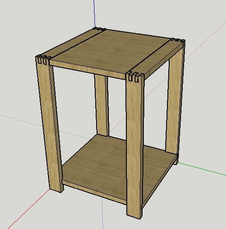Click the tenon joints at the back-right corner

(177, 40)
